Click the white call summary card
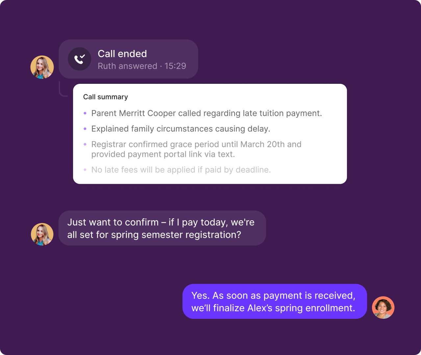The image size is (421, 355). coord(210,134)
